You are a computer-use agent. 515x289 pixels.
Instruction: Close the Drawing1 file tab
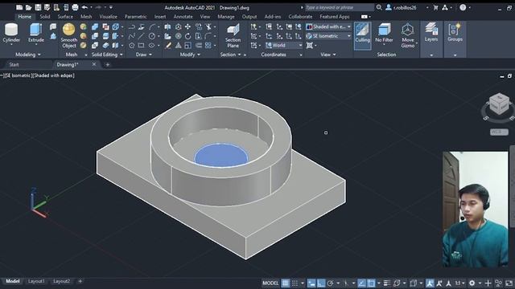click(94, 64)
